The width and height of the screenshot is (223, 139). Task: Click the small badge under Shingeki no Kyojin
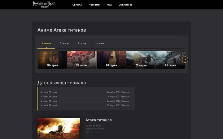click(87, 132)
